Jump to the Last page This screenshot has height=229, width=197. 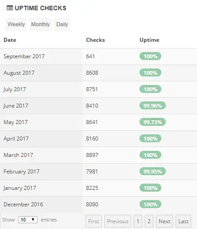pos(183,221)
